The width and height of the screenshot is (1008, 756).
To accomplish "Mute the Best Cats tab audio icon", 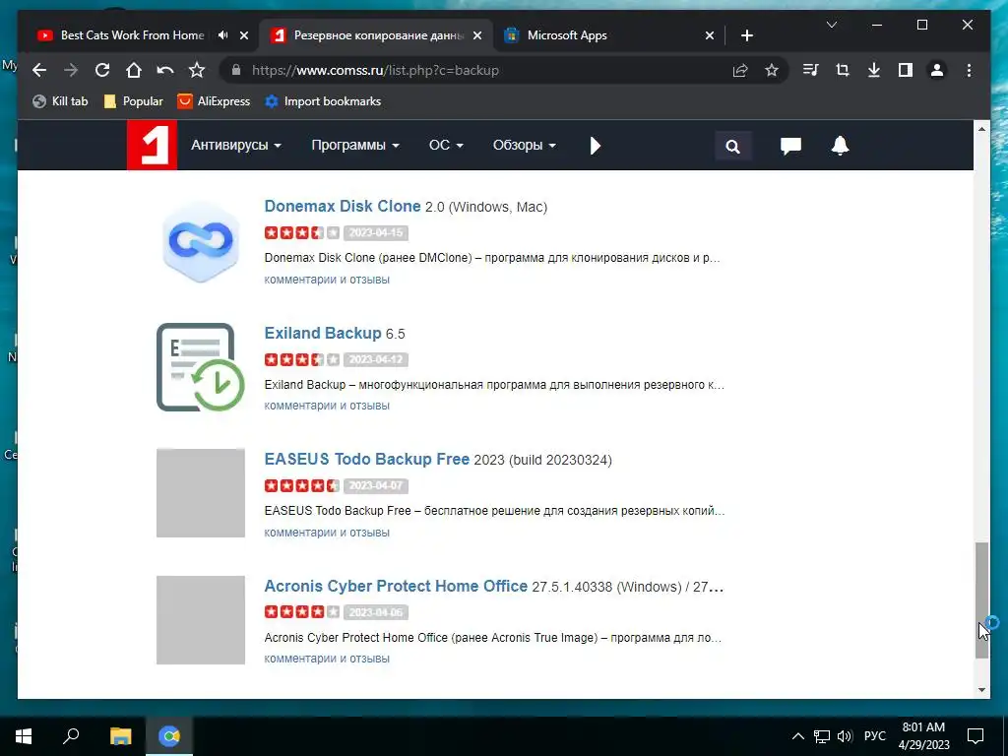I will pos(222,35).
